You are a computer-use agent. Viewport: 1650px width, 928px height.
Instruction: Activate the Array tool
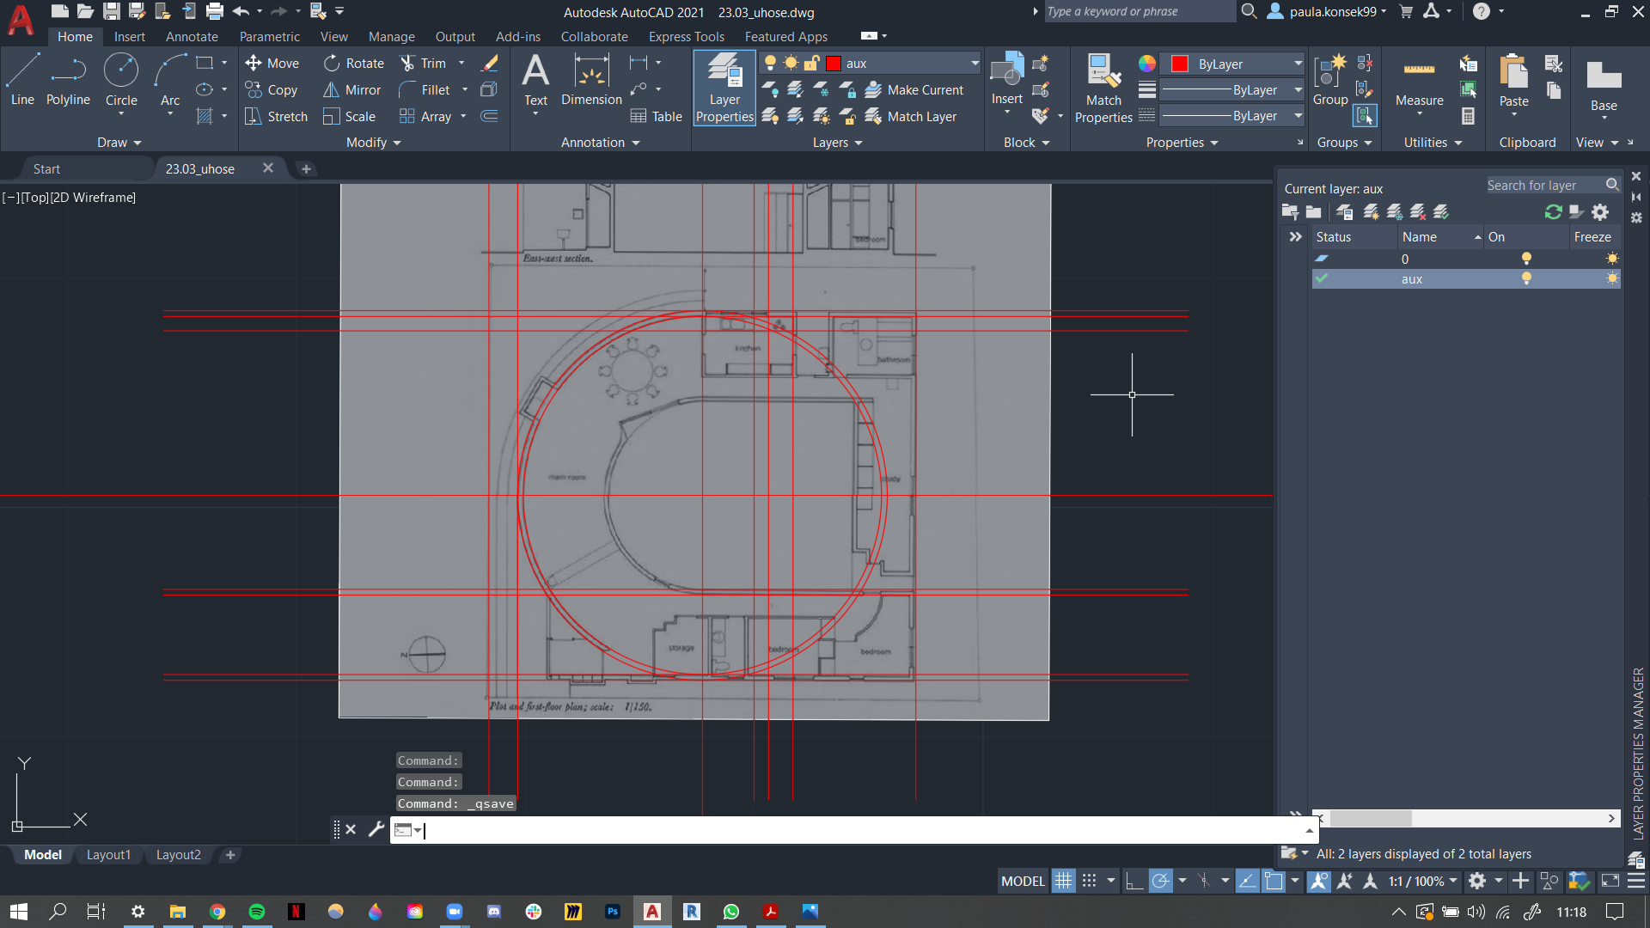click(425, 116)
